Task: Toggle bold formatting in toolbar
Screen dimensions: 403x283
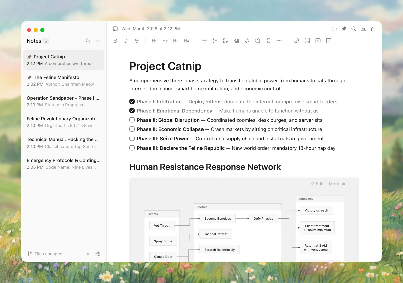Action: point(115,41)
